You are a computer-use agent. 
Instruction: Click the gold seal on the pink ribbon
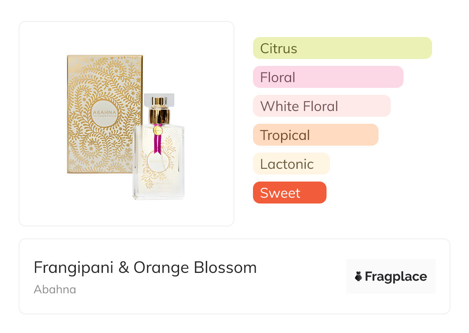pos(157,130)
